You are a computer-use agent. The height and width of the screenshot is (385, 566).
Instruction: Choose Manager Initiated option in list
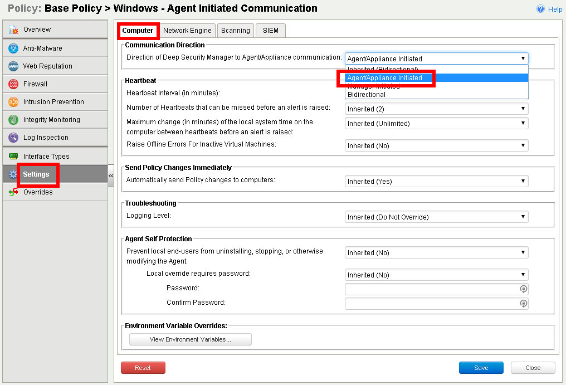pyautogui.click(x=436, y=86)
